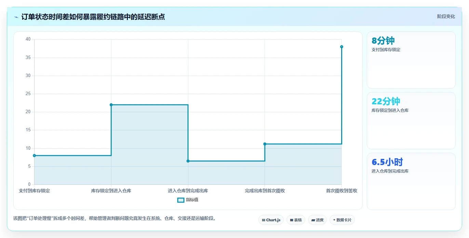The image size is (469, 238).
Task: Click the card caption 进入仓库到完成出库
Action: coord(390,171)
